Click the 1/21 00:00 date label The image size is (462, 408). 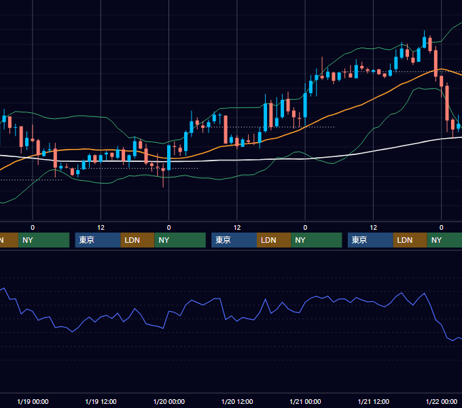[305, 401]
